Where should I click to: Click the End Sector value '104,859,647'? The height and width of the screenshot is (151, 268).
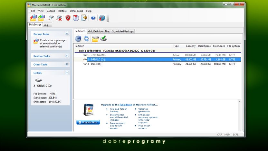(x=55, y=102)
